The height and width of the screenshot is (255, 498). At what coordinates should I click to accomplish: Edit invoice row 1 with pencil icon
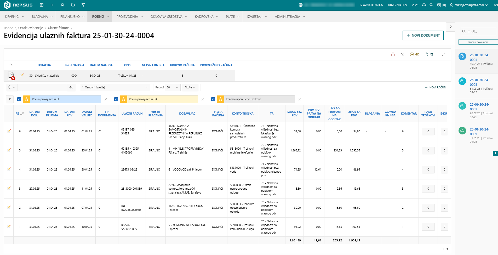coord(9,226)
